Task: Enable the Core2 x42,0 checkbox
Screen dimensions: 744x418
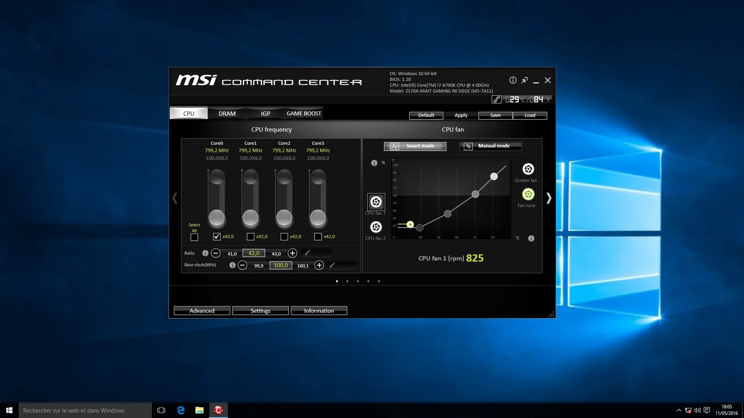Action: [x=284, y=236]
